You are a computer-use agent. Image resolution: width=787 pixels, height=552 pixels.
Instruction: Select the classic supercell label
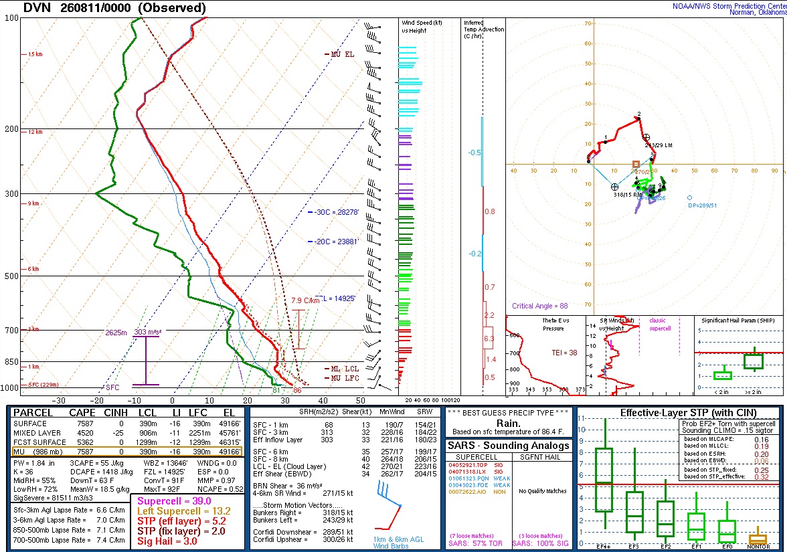[x=660, y=324]
